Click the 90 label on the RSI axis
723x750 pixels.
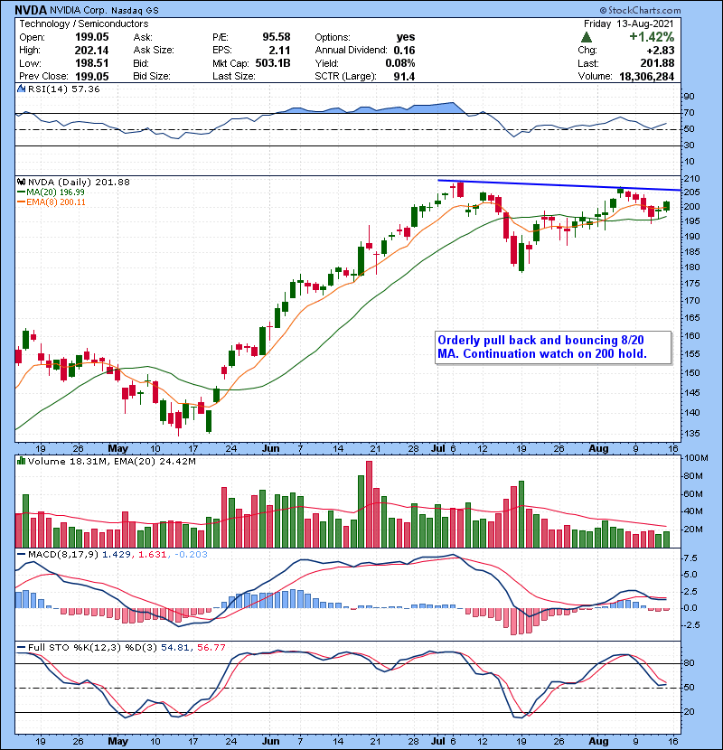pos(689,96)
